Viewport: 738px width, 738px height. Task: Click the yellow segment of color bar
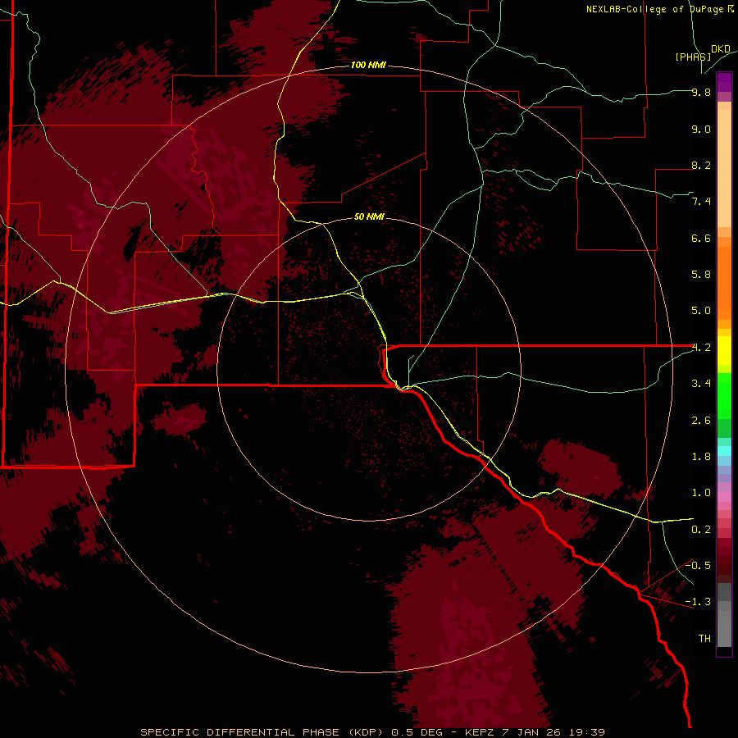724,351
